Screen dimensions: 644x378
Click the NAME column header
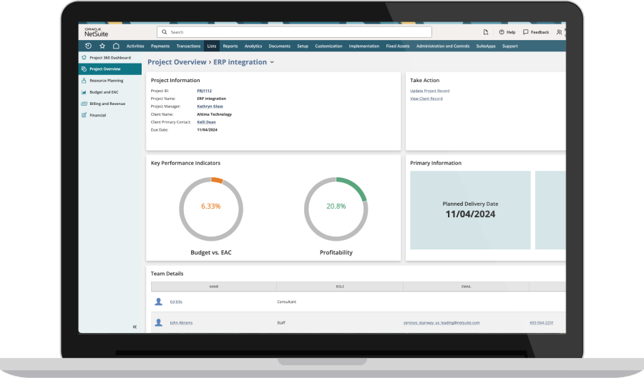[213, 287]
